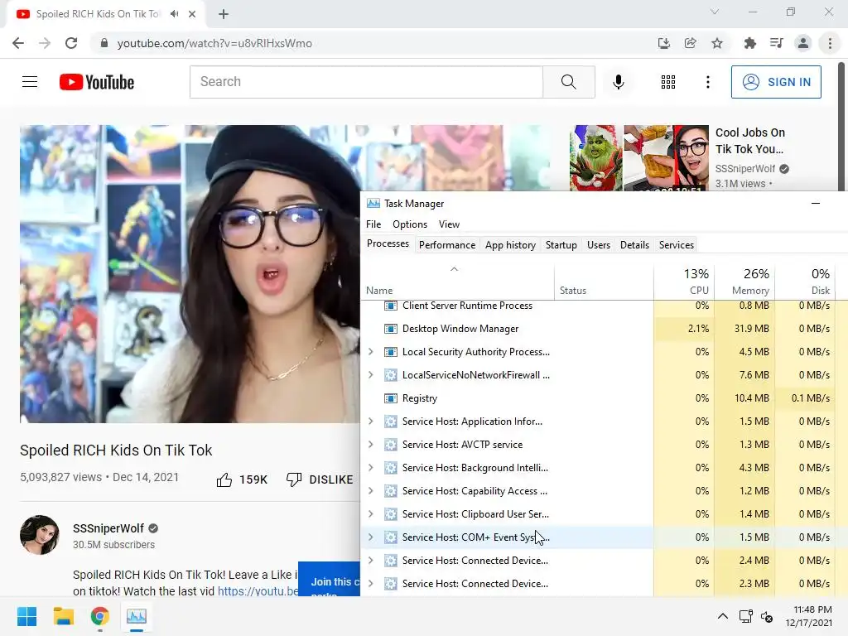Screen dimensions: 848x636
Task: Click install/download icon in address bar
Action: (x=663, y=43)
